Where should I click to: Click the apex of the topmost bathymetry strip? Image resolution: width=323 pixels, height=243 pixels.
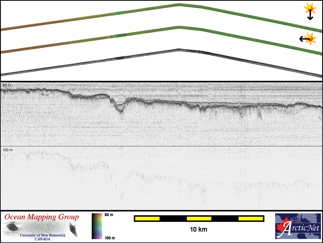(179, 4)
